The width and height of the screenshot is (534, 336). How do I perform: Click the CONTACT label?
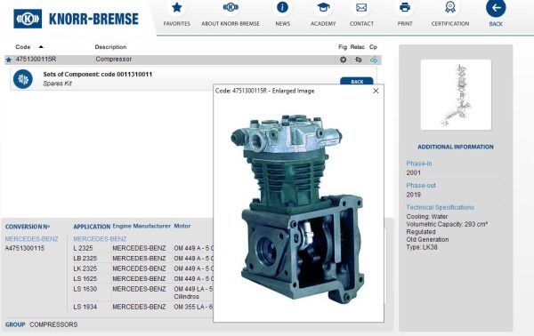point(361,24)
